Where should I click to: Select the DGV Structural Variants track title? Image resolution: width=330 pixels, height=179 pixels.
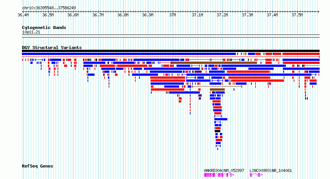(x=52, y=48)
